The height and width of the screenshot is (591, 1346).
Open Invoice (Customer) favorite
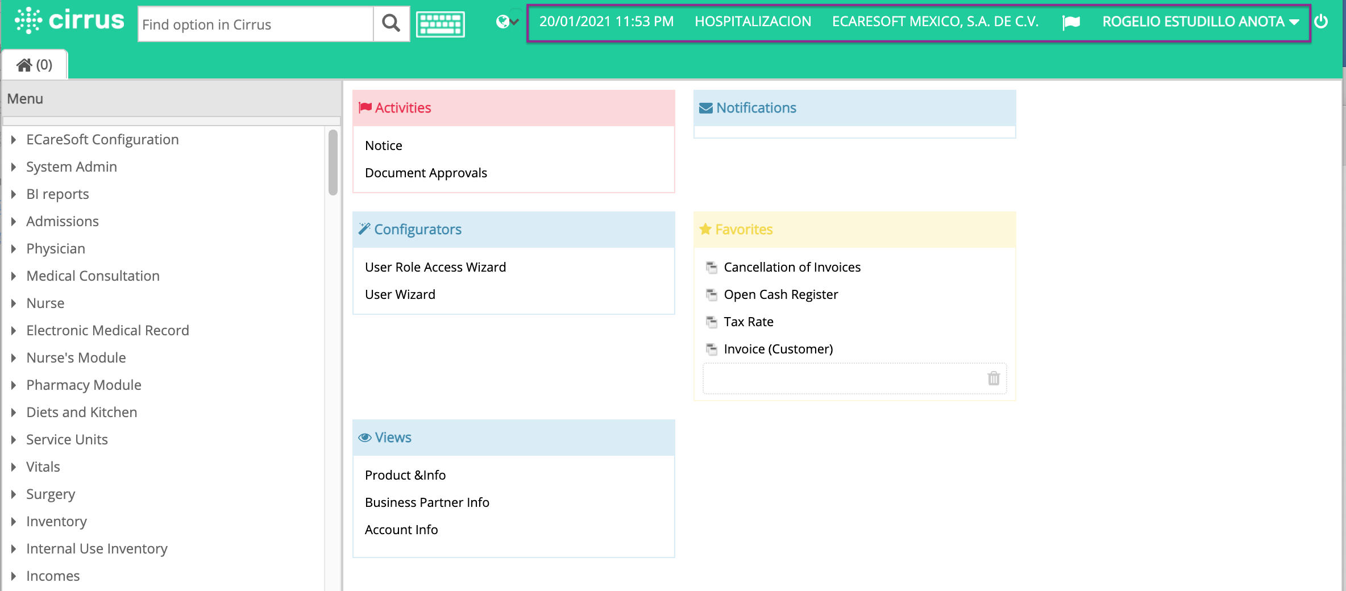pos(778,349)
